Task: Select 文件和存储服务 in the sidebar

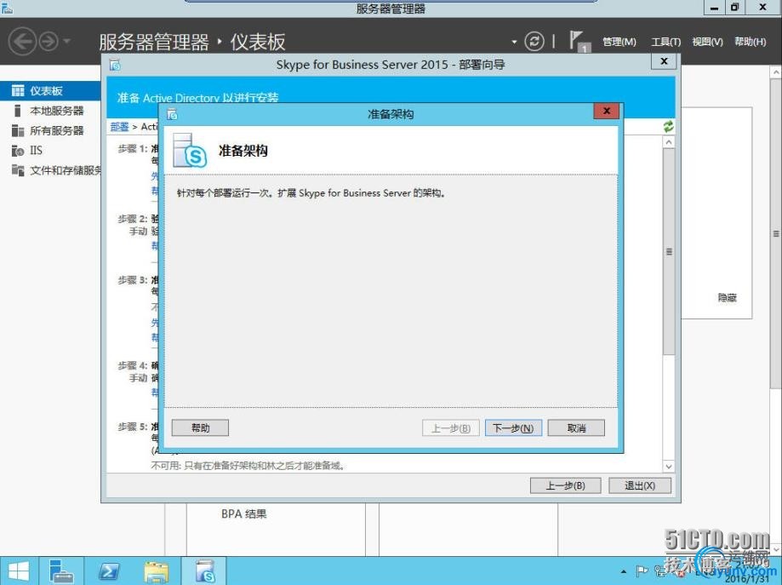Action: click(x=50, y=170)
